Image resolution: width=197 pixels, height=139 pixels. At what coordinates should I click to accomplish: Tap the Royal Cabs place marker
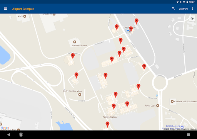click(x=158, y=106)
